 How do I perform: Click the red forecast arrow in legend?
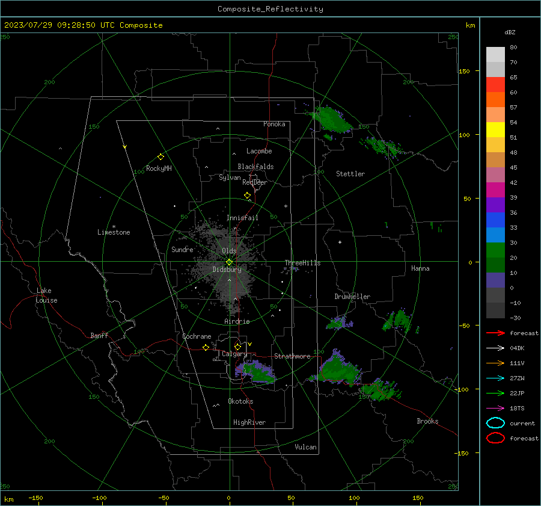tap(495, 333)
